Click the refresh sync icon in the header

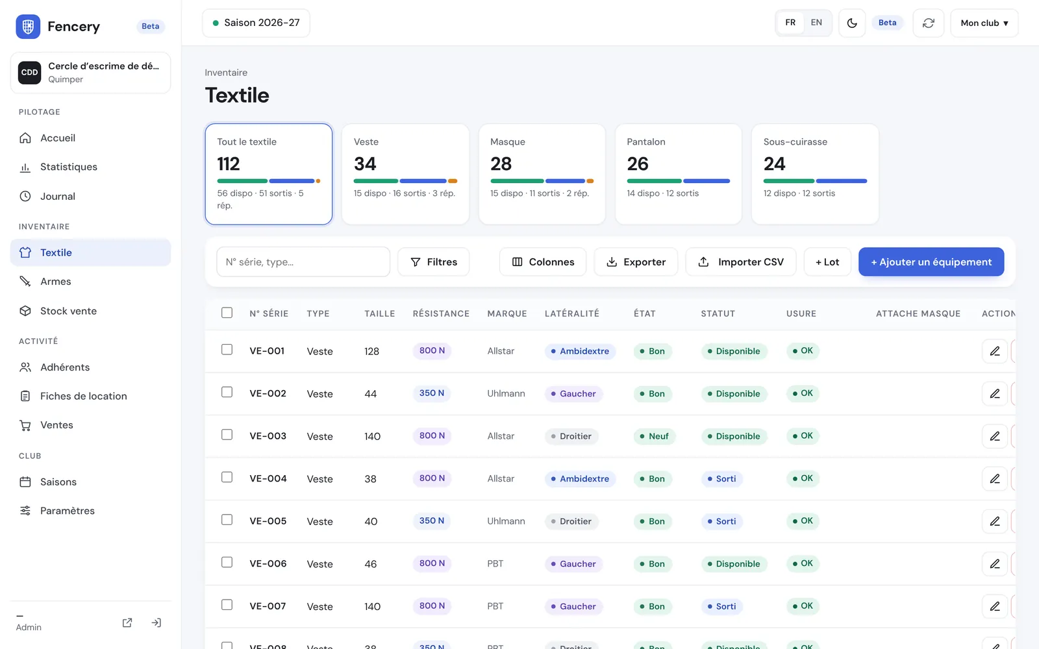click(x=928, y=23)
